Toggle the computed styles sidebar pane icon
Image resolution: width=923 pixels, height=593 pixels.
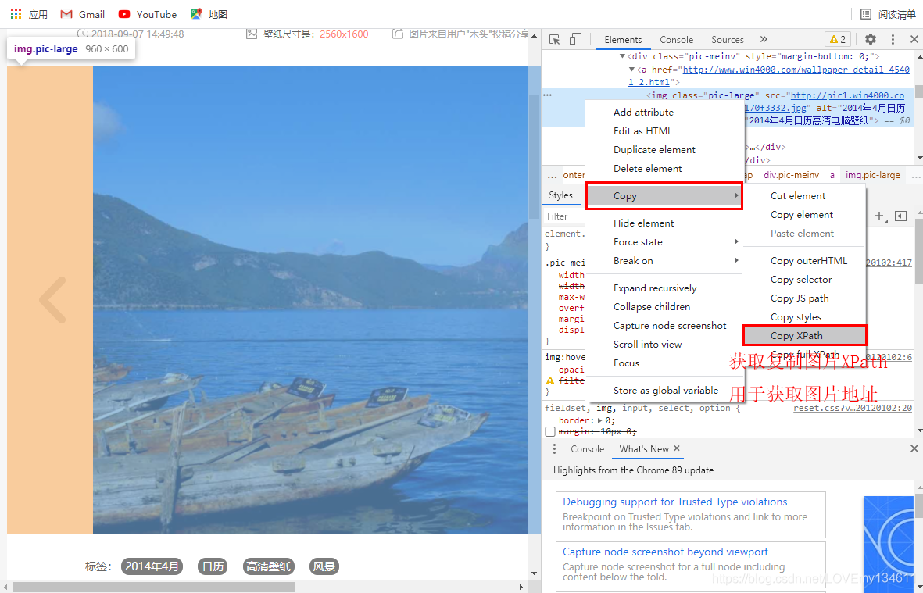[x=900, y=216]
